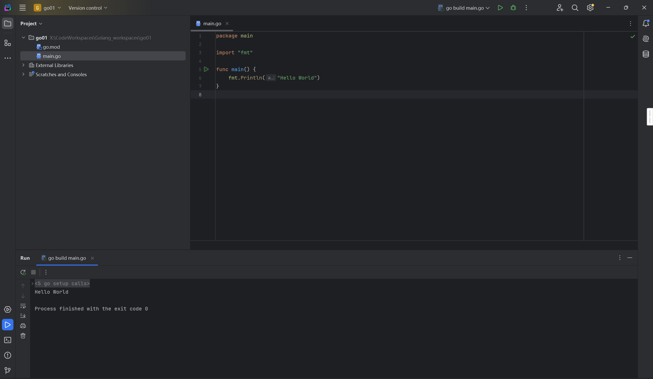Toggle the Project tool window folder icon
This screenshot has height=379, width=653.
(x=7, y=23)
